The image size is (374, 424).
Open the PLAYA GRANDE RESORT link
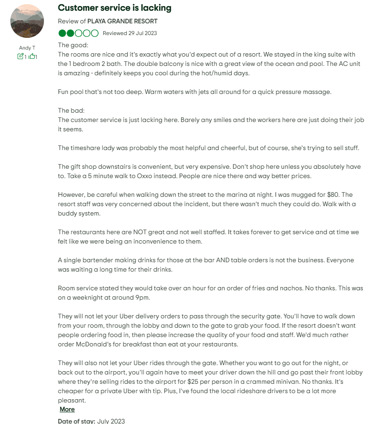(x=122, y=21)
